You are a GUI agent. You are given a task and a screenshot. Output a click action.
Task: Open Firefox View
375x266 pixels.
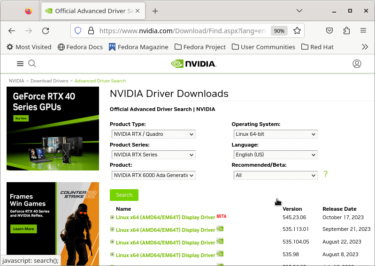click(x=29, y=11)
